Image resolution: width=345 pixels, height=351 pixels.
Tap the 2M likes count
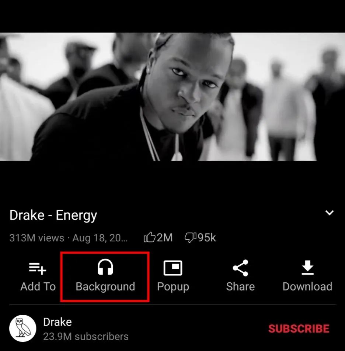click(164, 238)
